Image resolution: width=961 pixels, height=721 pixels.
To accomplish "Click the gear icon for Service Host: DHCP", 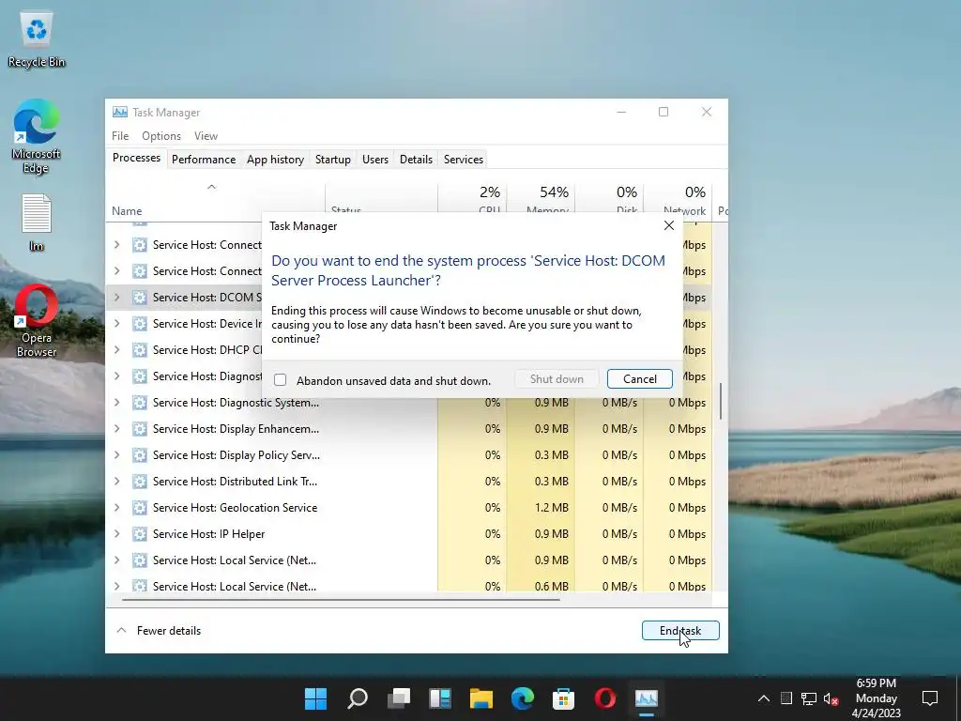I will pos(140,350).
